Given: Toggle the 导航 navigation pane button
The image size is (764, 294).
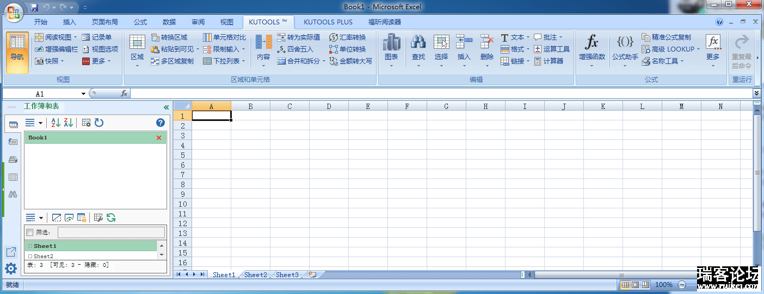Looking at the screenshot, I should coord(17,53).
